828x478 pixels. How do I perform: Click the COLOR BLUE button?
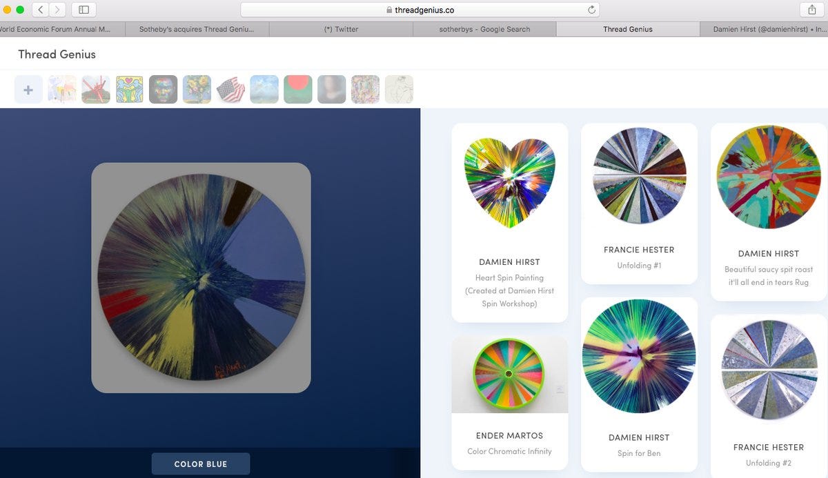point(201,464)
